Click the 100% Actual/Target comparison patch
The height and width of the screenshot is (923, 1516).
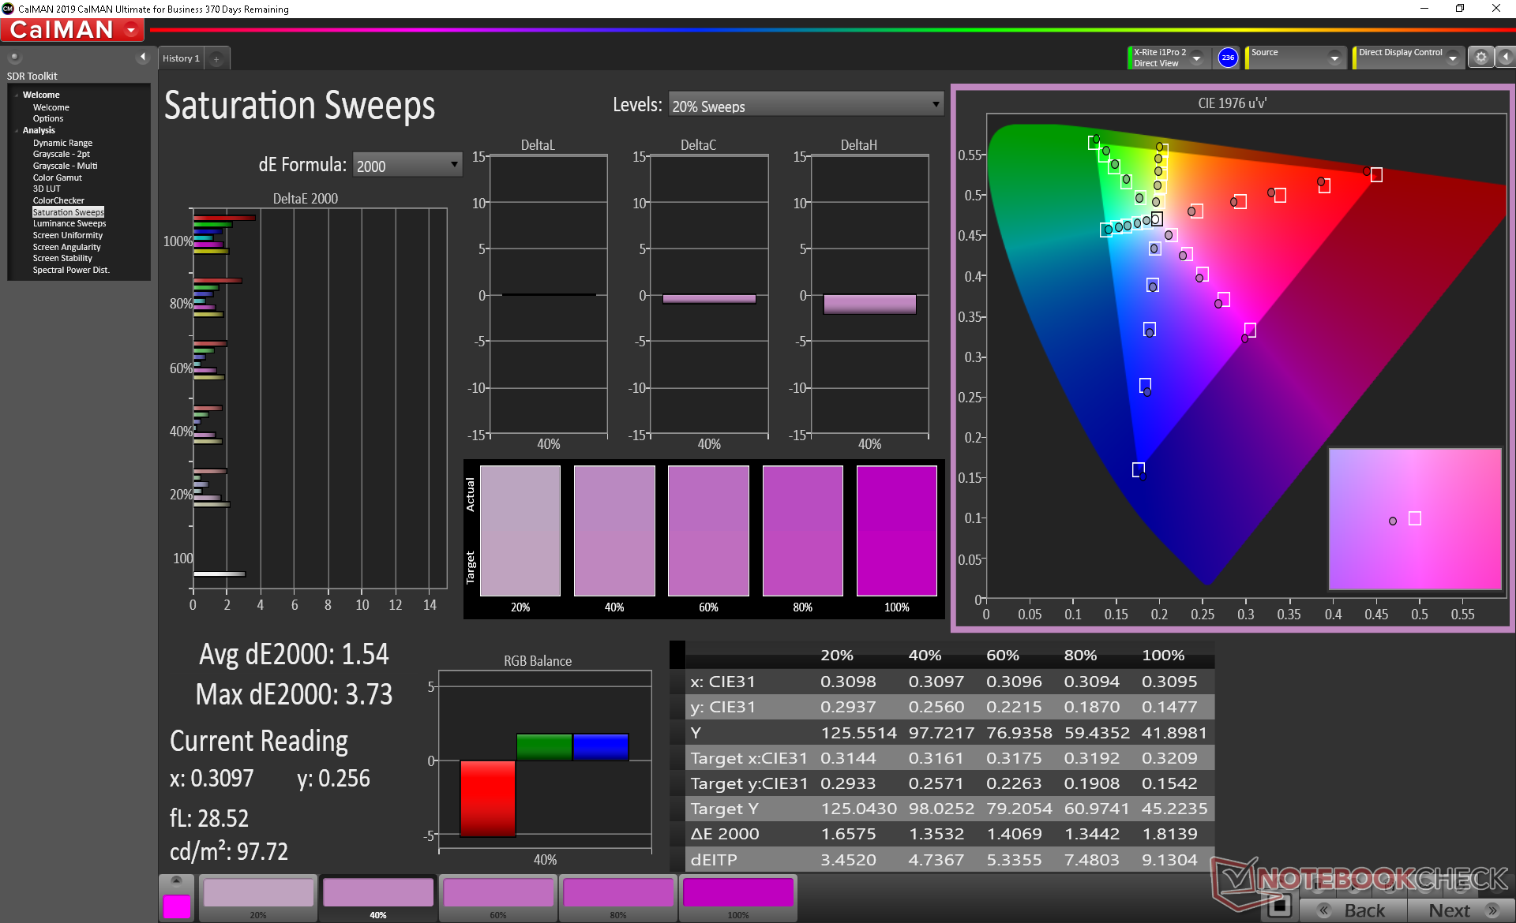click(897, 531)
